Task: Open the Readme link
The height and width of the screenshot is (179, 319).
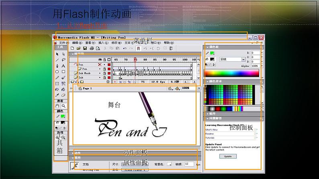Action: [x=209, y=134]
